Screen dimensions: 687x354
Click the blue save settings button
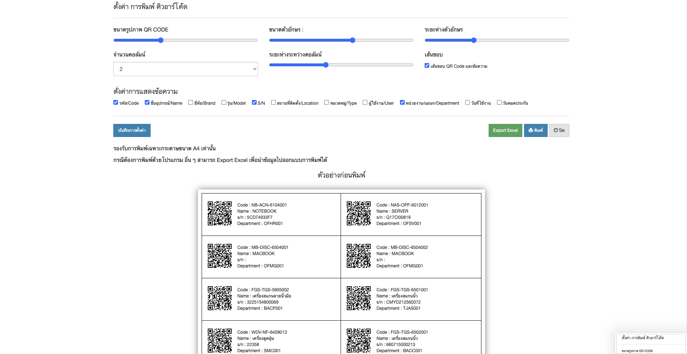pos(132,130)
